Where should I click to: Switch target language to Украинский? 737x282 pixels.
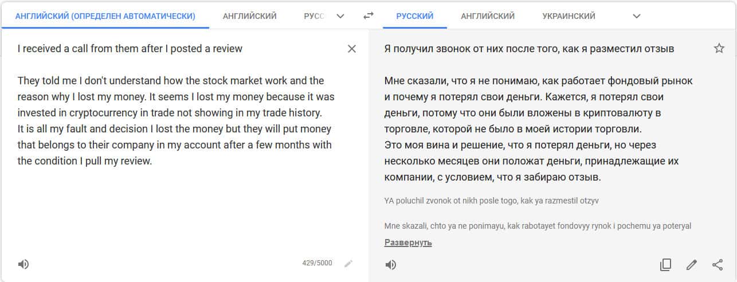coord(569,16)
